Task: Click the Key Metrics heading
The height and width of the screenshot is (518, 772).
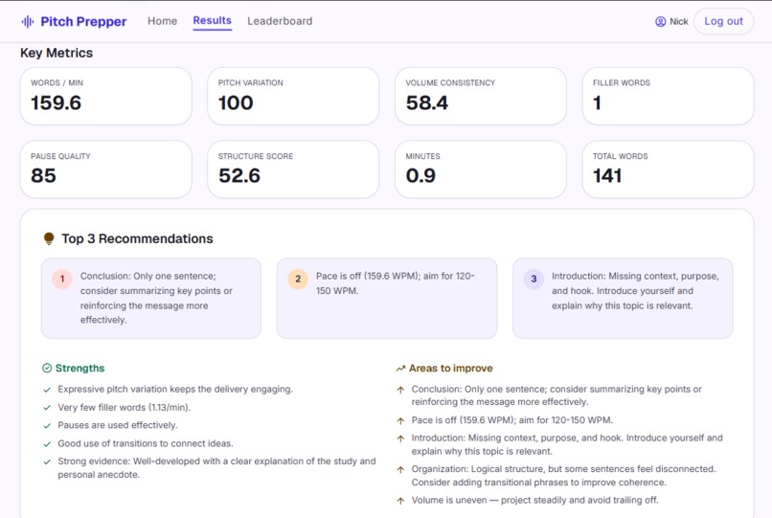Action: point(57,54)
